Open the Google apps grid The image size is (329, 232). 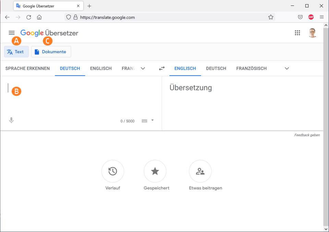click(297, 33)
